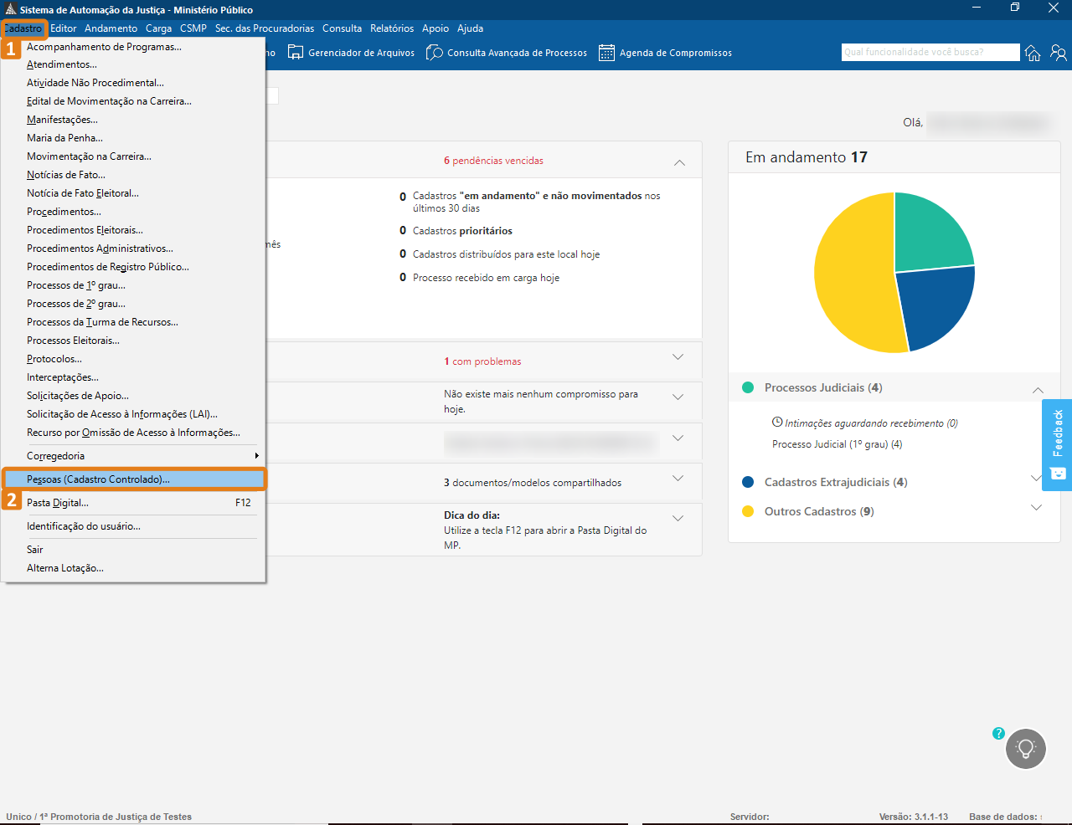Expand the Outros Cadastros legend group
The height and width of the screenshot is (825, 1072).
point(1036,508)
